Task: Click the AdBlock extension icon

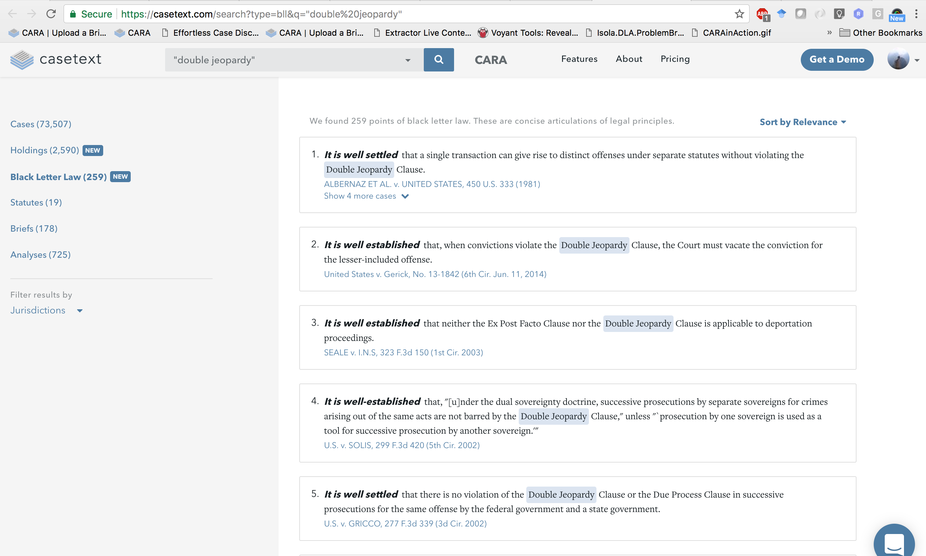Action: pyautogui.click(x=762, y=14)
